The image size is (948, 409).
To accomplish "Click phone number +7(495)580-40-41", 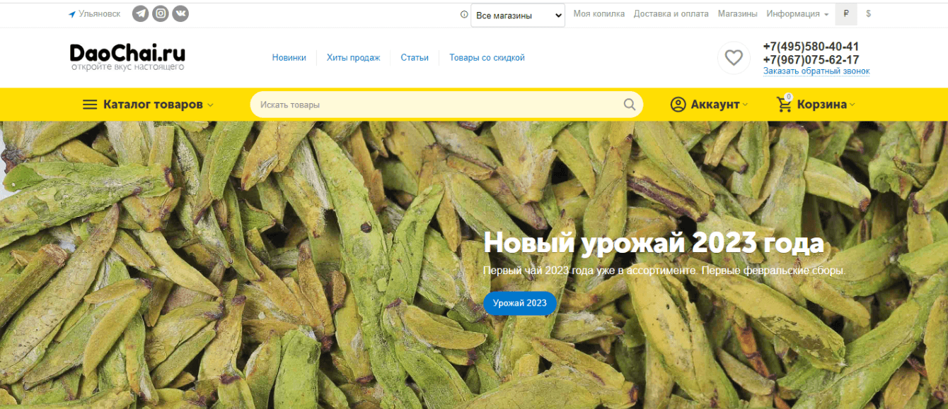I will coord(811,47).
